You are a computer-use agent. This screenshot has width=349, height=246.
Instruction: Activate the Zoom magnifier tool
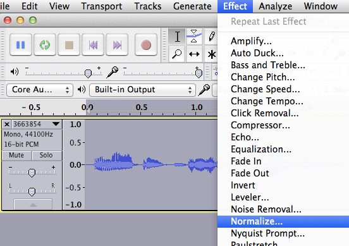pos(177,54)
